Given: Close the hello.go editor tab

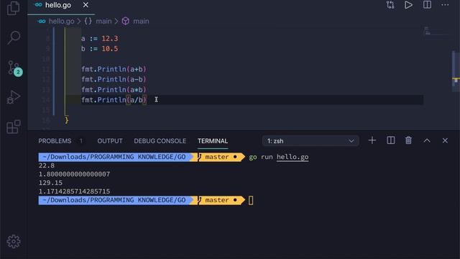Looking at the screenshot, I should point(86,5).
